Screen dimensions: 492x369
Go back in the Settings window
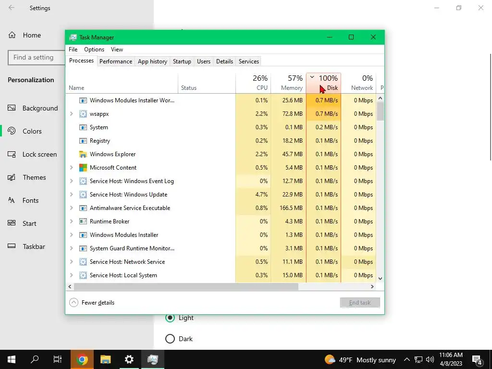12,8
